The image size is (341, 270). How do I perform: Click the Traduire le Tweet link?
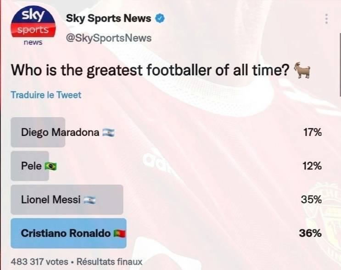[x=46, y=95]
